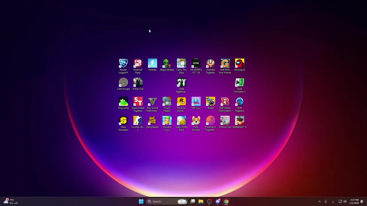
Task: Click the Goat Simulator 3 shortcut
Action: pos(240,86)
